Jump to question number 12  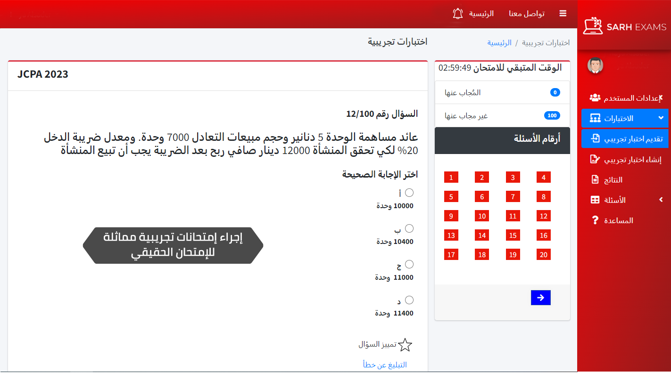pos(543,216)
